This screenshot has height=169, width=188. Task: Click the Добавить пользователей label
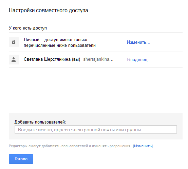(x=40, y=122)
